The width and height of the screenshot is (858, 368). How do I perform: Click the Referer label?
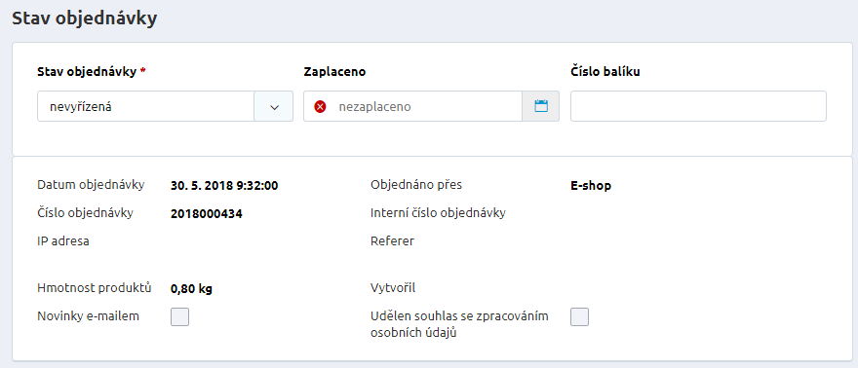pyautogui.click(x=392, y=240)
